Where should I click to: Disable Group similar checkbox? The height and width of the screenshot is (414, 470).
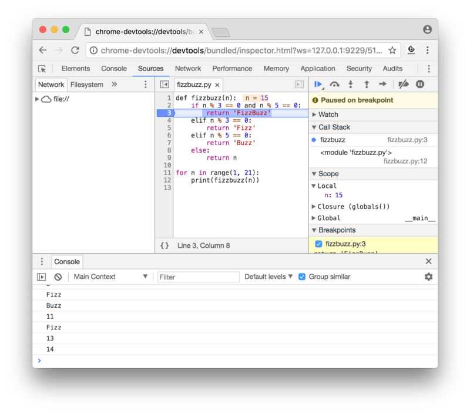(302, 277)
